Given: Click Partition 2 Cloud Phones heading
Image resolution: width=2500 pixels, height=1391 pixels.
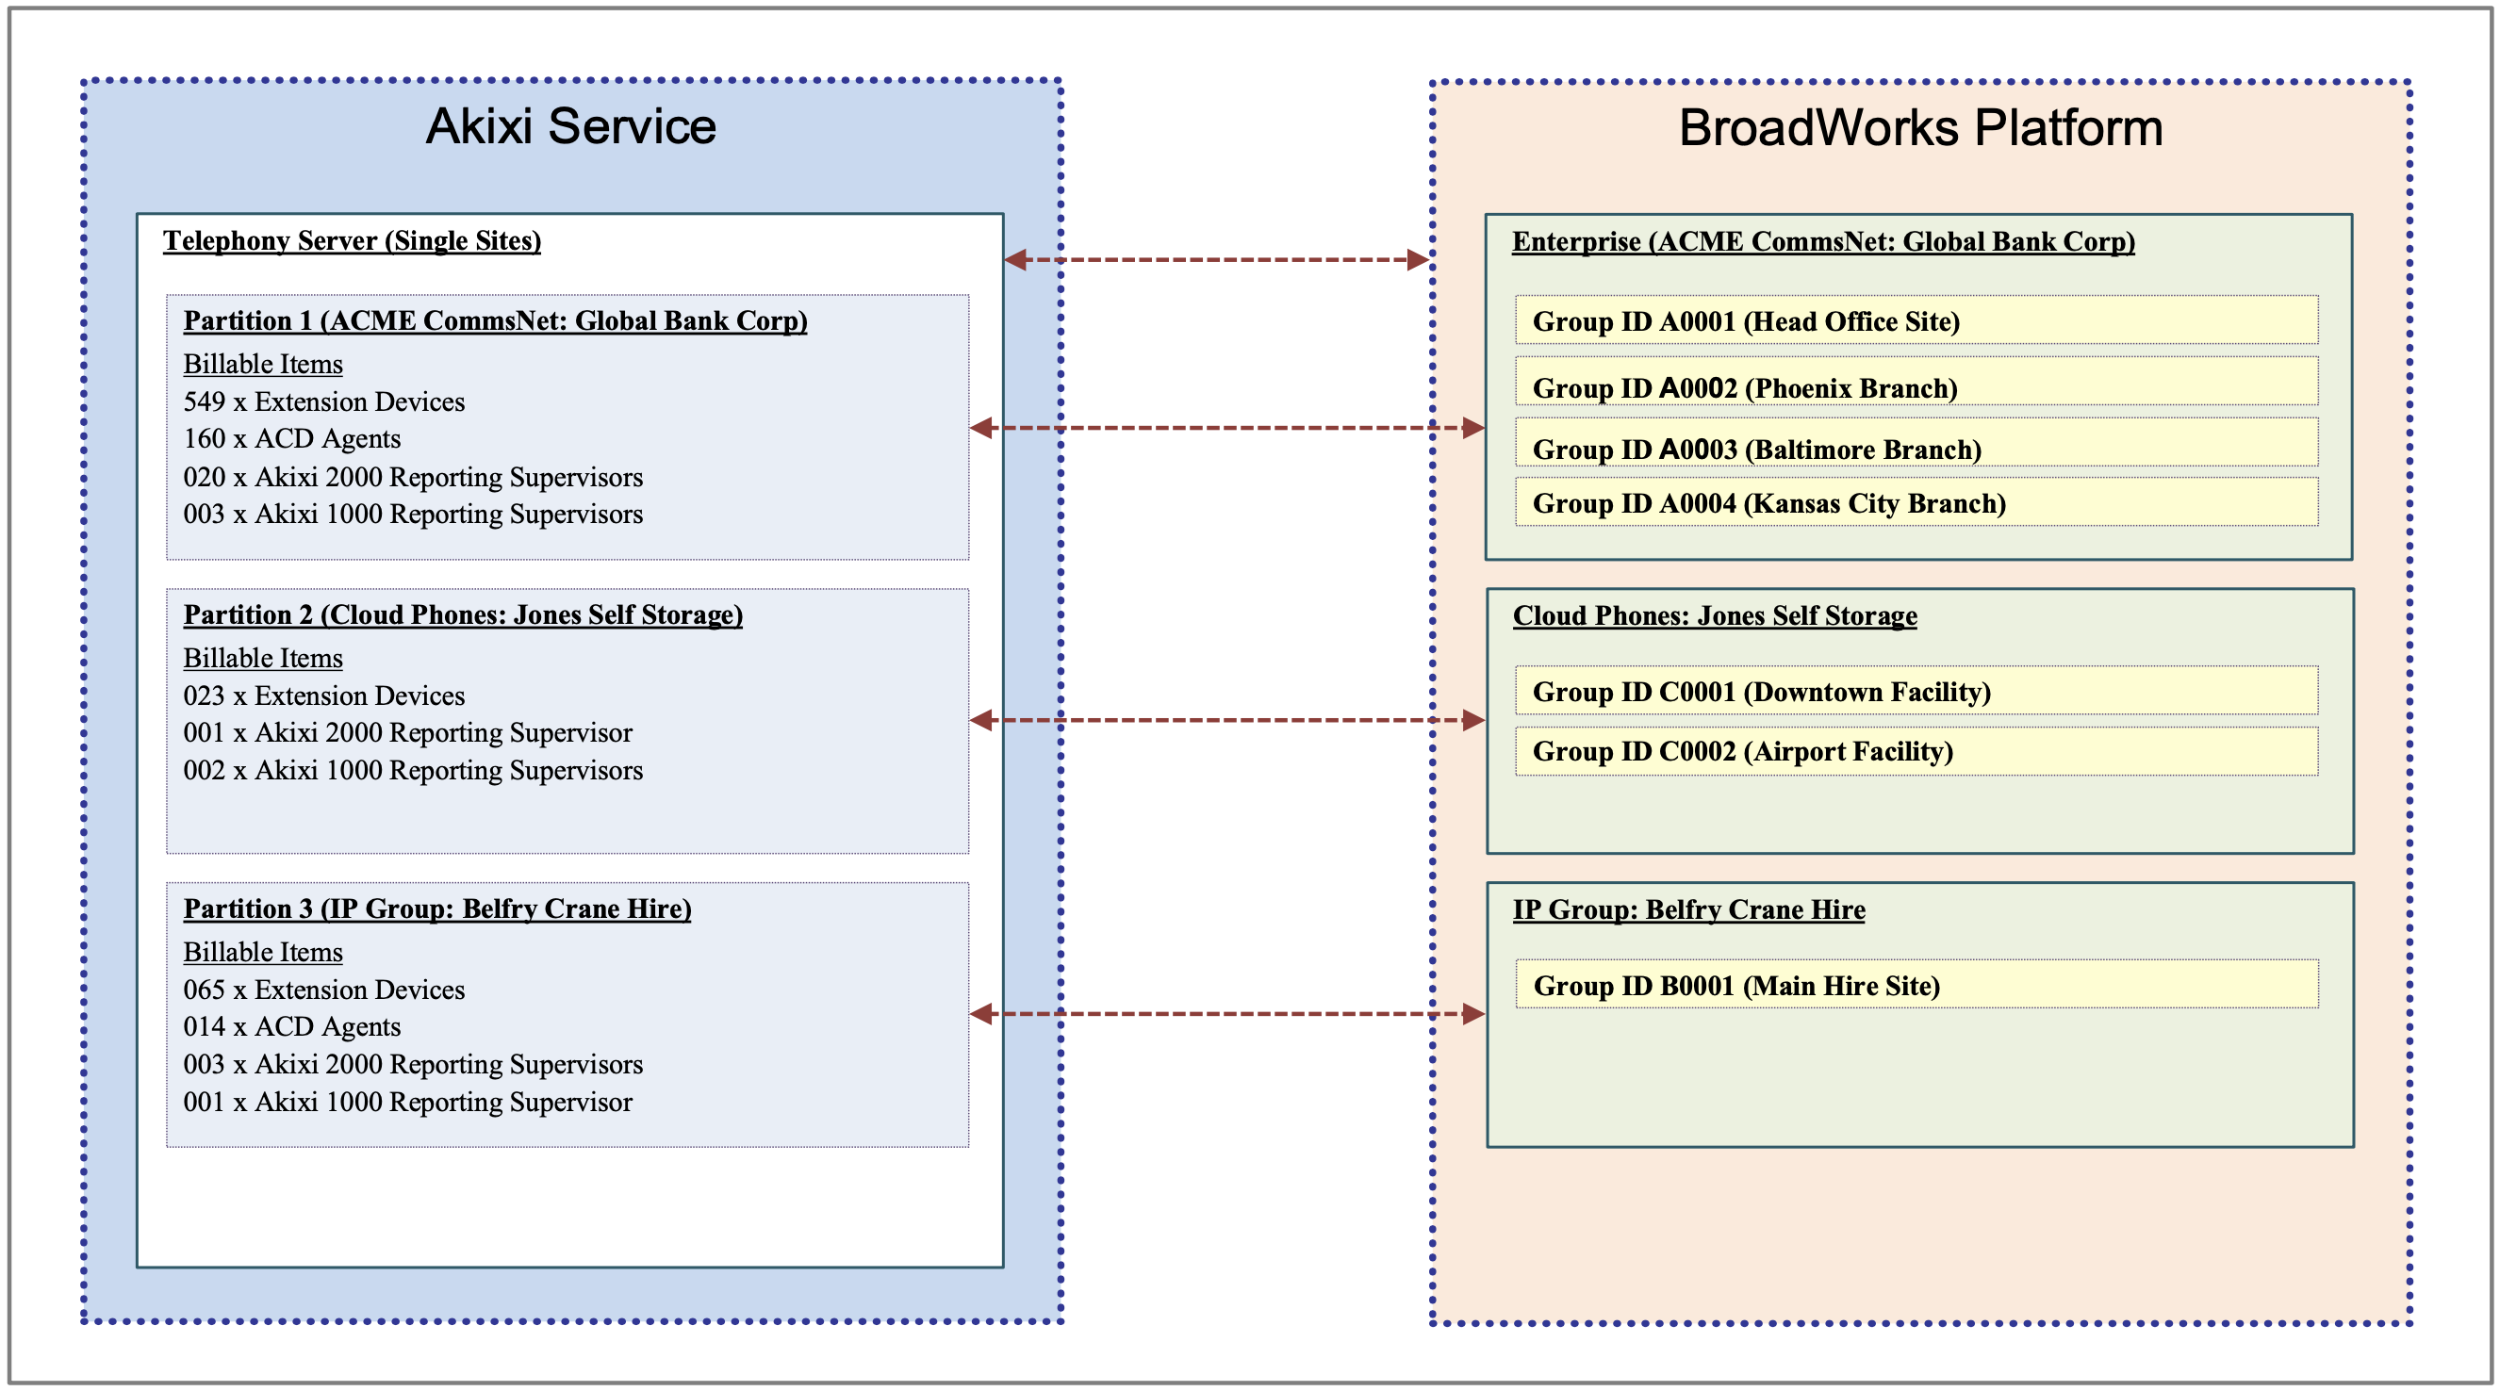Looking at the screenshot, I should click(x=463, y=615).
